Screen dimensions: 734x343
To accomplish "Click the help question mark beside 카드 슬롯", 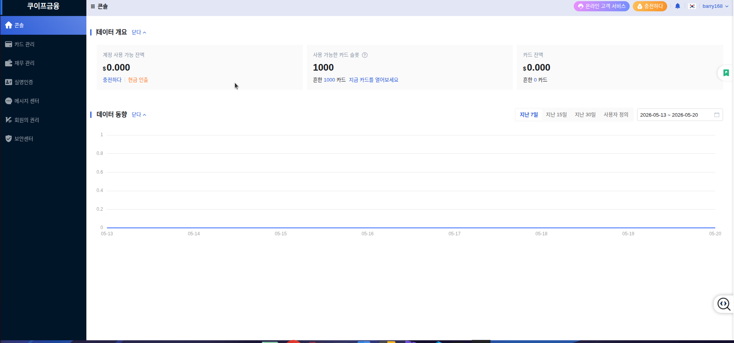I will (365, 55).
